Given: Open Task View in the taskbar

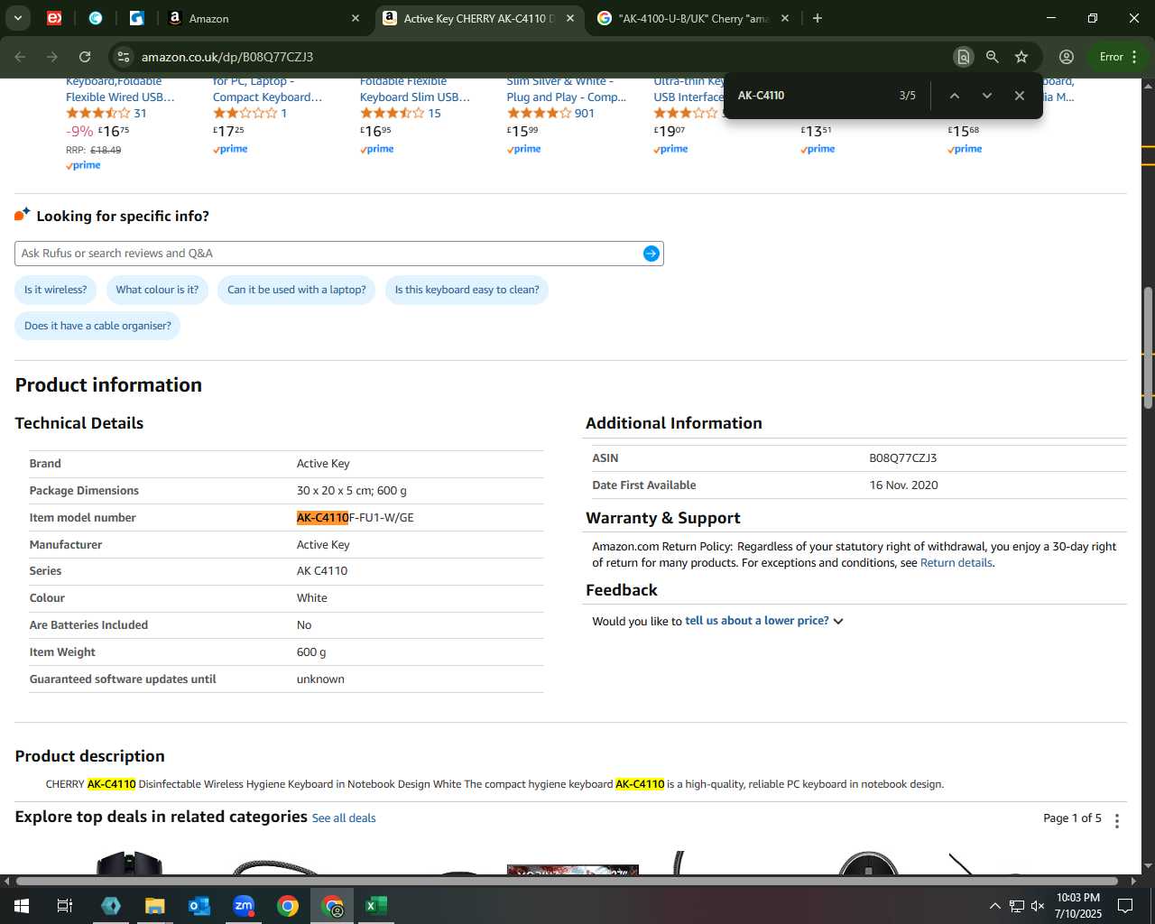Looking at the screenshot, I should (x=65, y=906).
